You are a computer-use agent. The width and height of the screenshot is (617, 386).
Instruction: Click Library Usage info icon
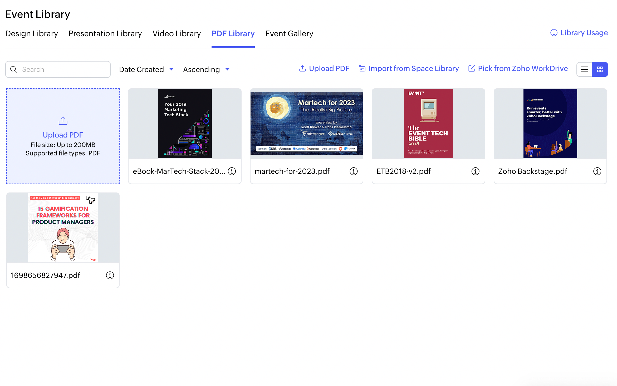pyautogui.click(x=554, y=33)
